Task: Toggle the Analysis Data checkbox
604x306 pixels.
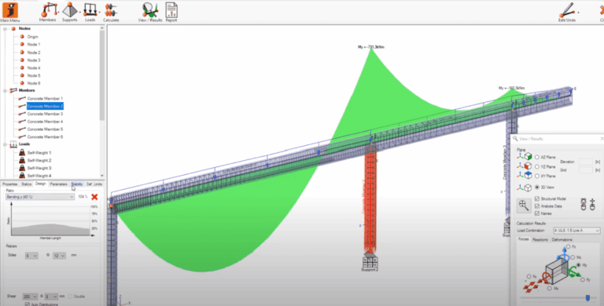Action: [x=537, y=206]
